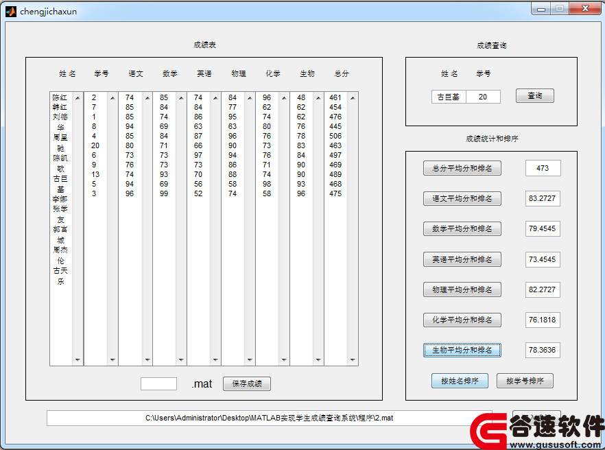Click 语文平均分和排名 button
Viewport: 605px width, 450px height.
[x=462, y=198]
